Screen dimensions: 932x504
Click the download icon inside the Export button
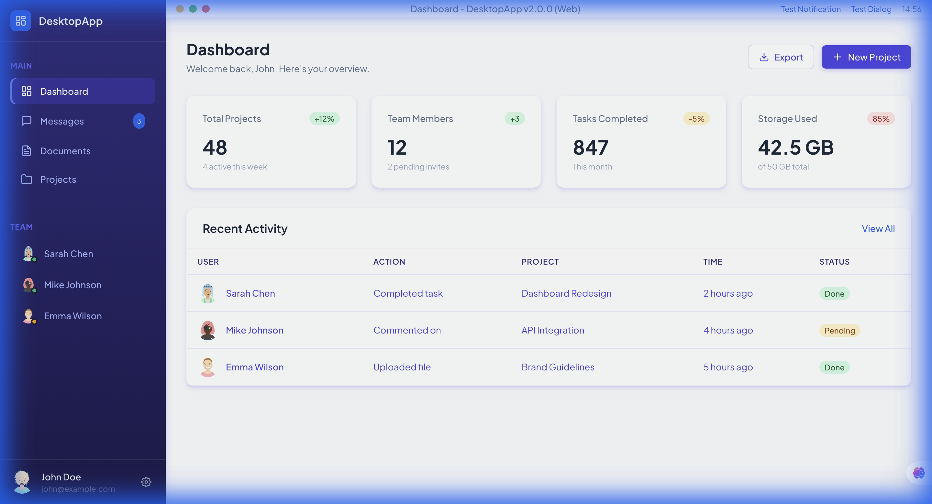[764, 57]
